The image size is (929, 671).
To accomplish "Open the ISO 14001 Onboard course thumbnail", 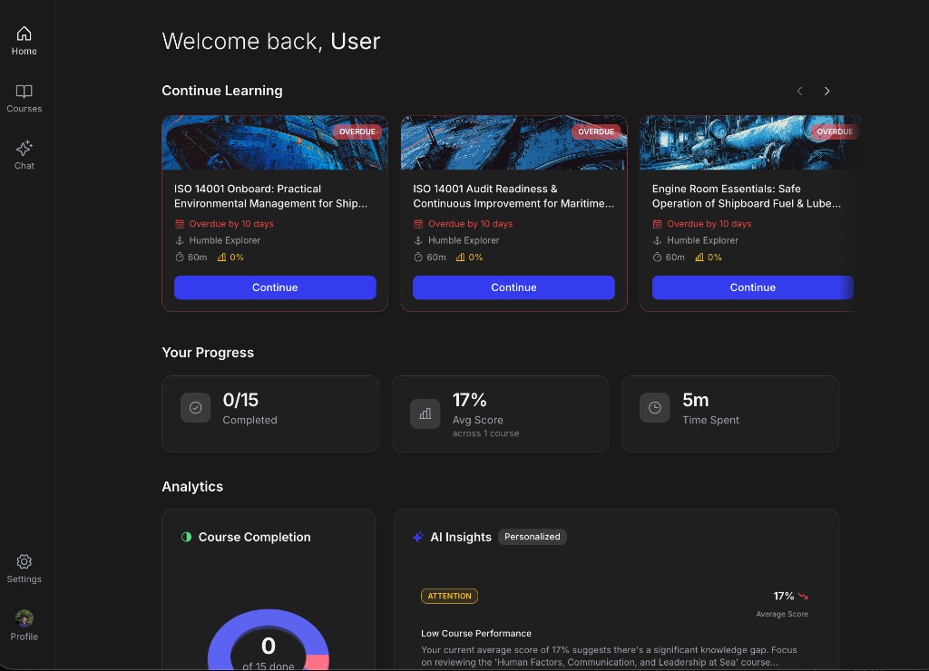I will click(x=275, y=143).
